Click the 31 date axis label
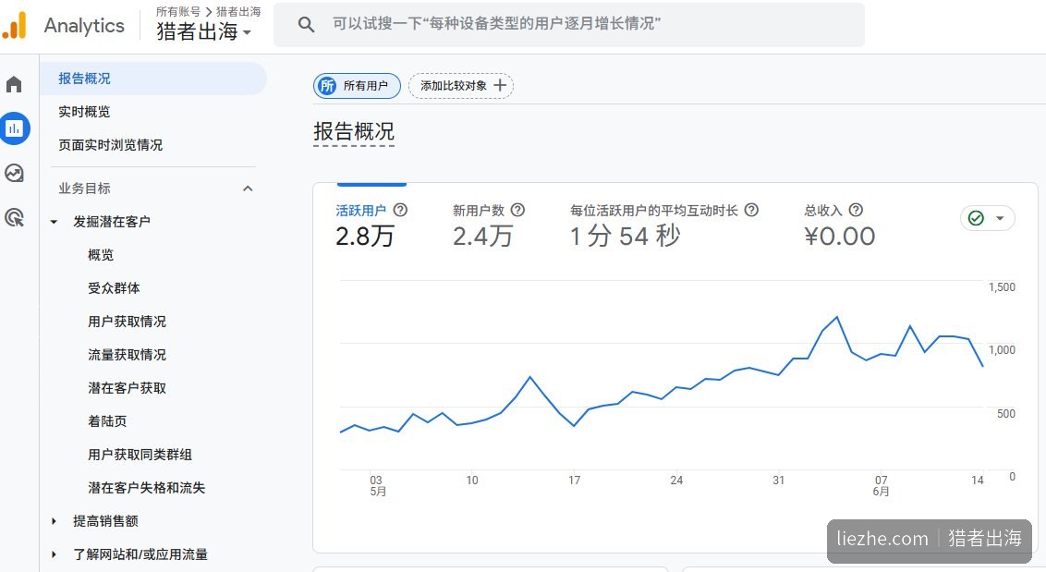This screenshot has height=572, width=1046. coord(779,480)
